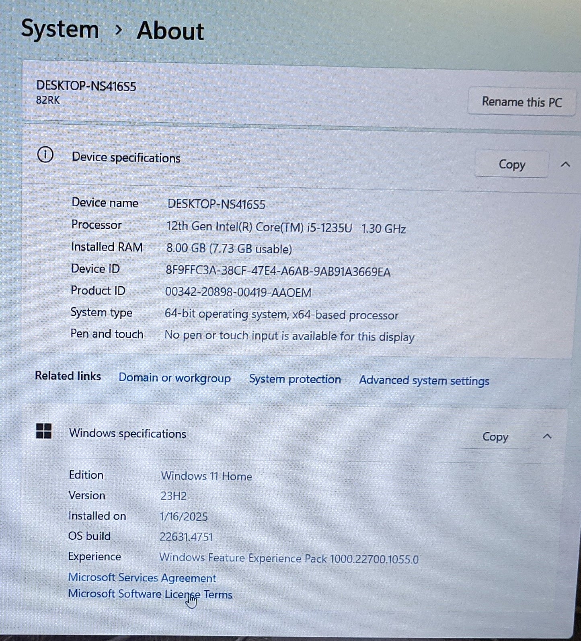The image size is (581, 641).
Task: Click the Rename this PC button
Action: (521, 102)
